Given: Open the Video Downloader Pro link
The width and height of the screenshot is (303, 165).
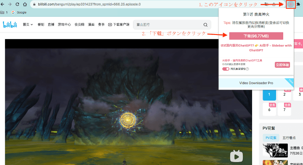Looking at the screenshot, I should 256,83.
